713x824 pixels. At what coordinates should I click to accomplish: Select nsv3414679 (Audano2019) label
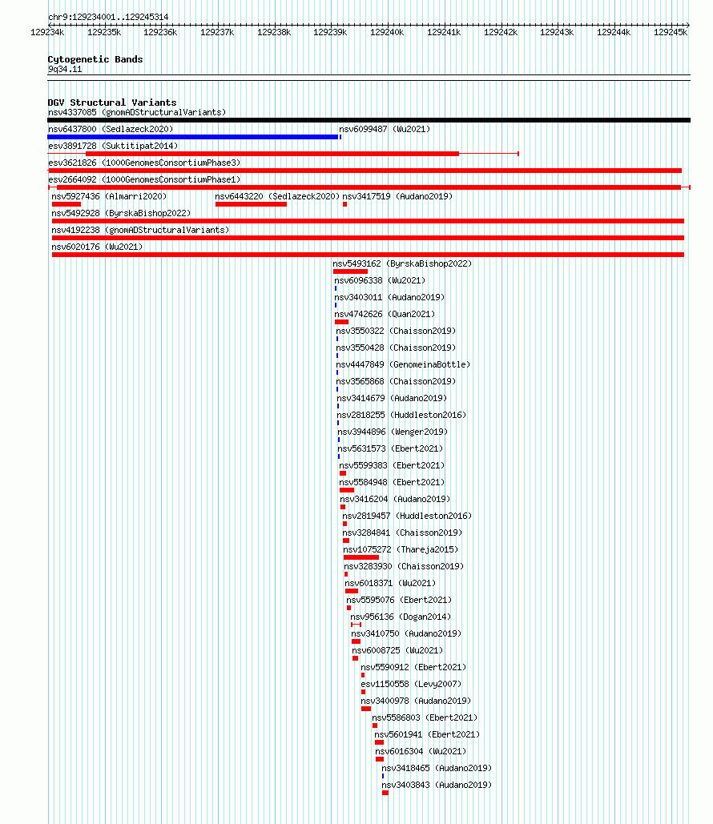tap(393, 398)
